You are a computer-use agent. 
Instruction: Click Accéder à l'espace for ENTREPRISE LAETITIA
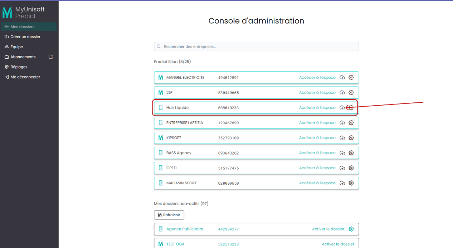[317, 122]
